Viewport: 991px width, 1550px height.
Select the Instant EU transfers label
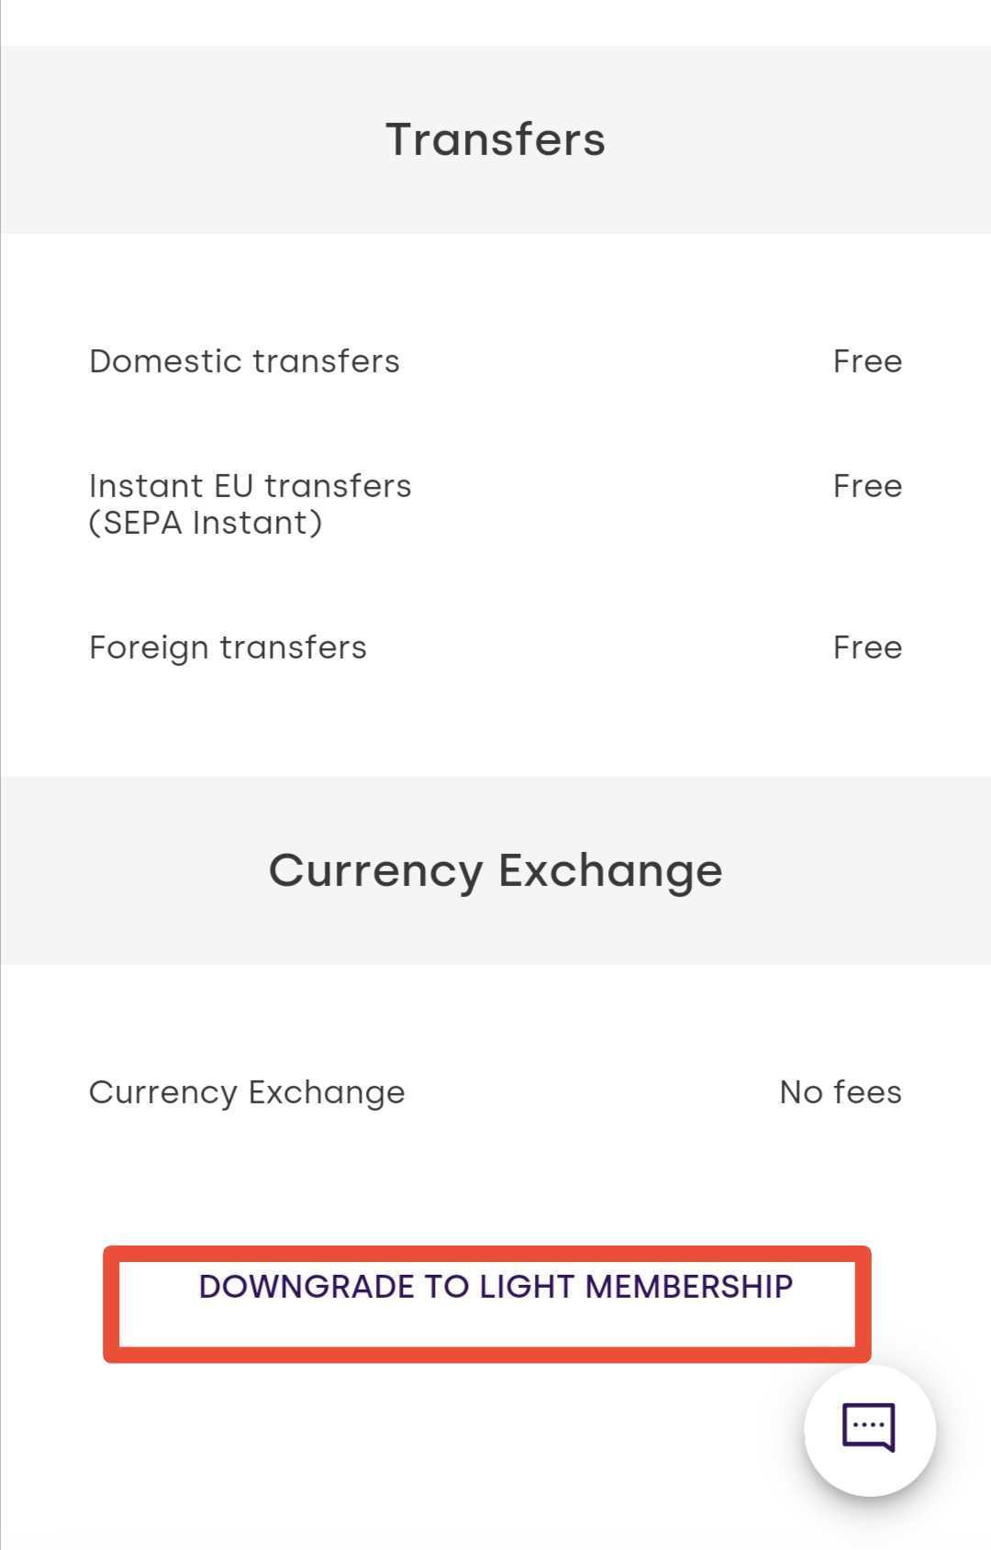coord(250,486)
